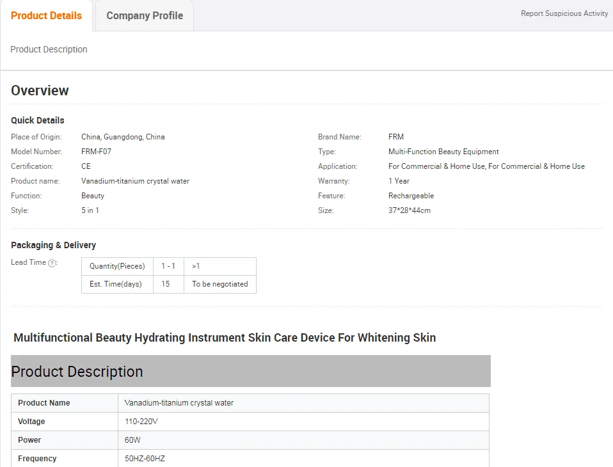Click the 'Quantity(Pieces)' table cell
The height and width of the screenshot is (467, 613).
(x=117, y=266)
